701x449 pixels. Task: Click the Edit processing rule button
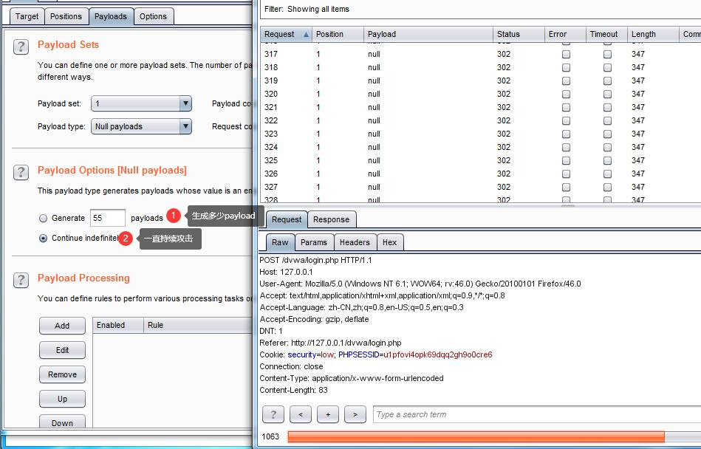coord(62,350)
